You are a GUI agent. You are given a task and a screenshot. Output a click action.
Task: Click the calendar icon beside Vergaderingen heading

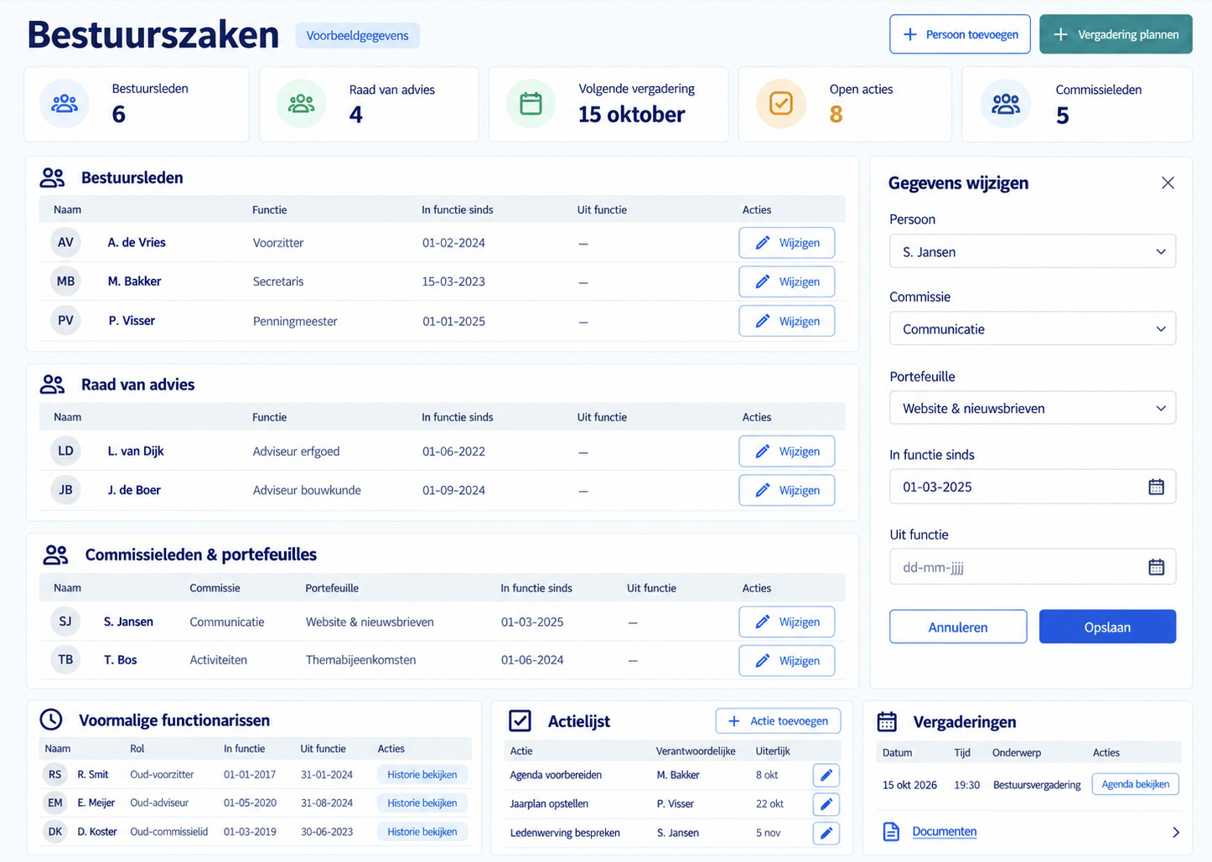point(887,721)
